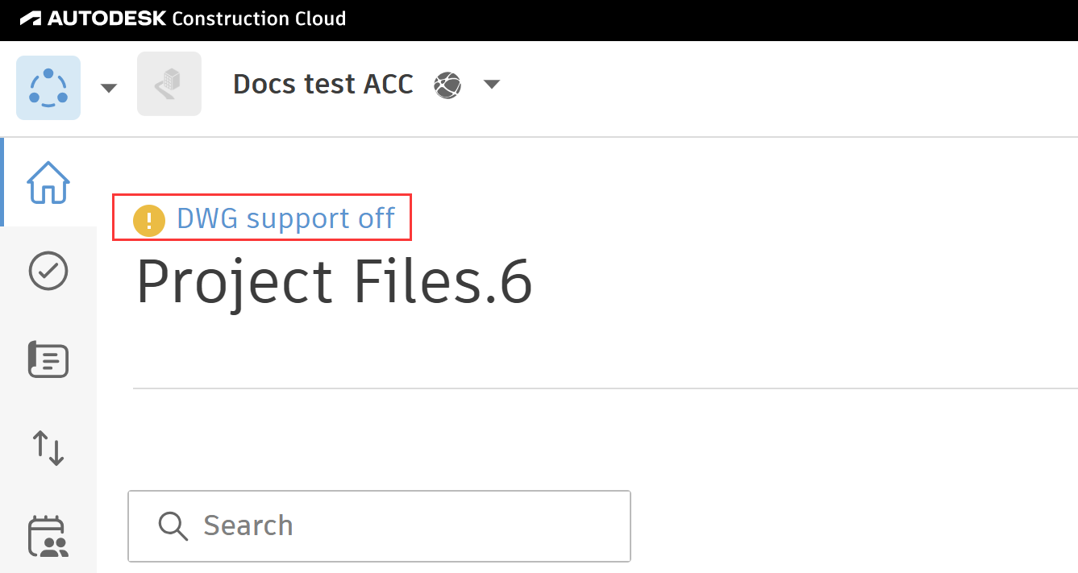Open the document scroll sidebar icon
This screenshot has width=1078, height=573.
(48, 359)
